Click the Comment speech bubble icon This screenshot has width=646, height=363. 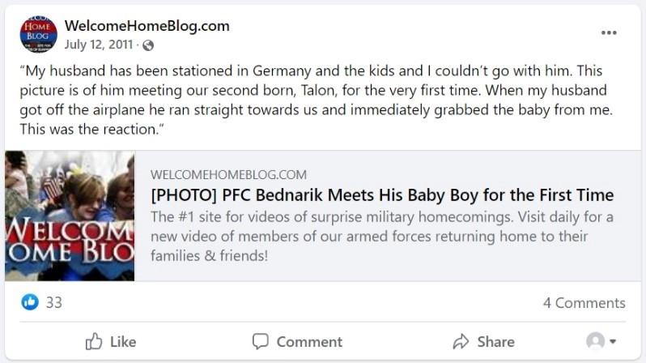260,341
